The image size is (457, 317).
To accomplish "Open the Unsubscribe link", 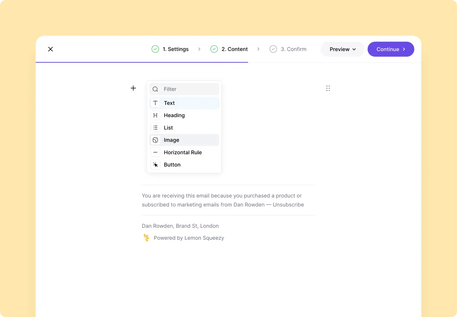I will pos(288,205).
